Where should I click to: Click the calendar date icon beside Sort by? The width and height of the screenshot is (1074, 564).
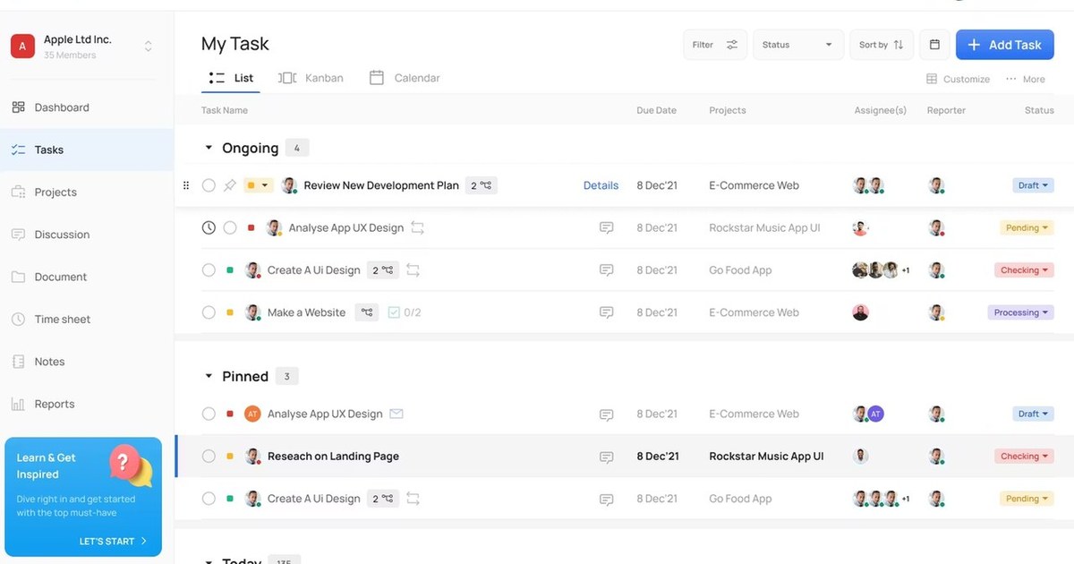click(934, 45)
